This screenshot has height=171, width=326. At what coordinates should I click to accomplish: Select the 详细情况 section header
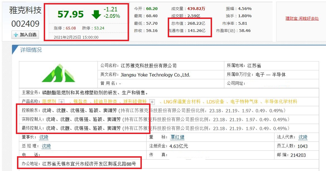(x=31, y=50)
